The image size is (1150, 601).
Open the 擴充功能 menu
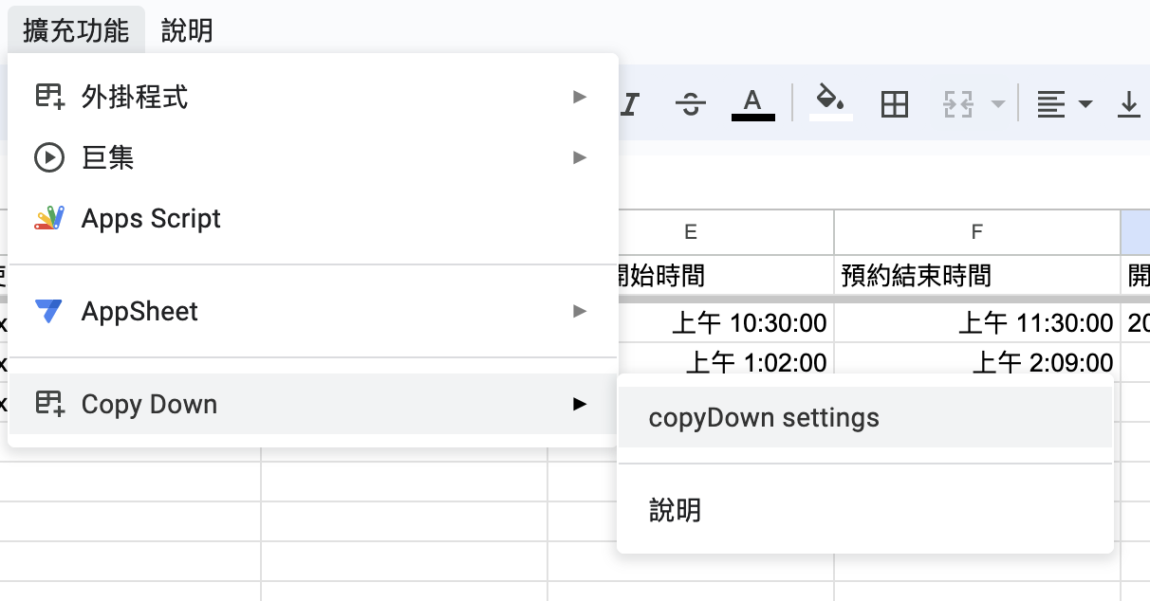pos(76,30)
